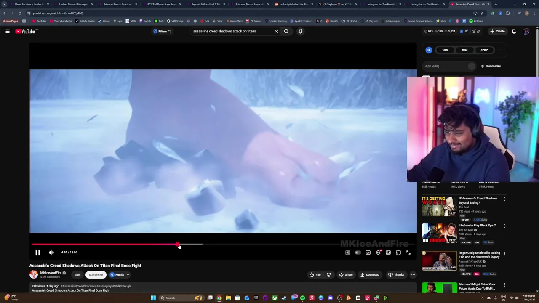Image resolution: width=539 pixels, height=303 pixels.
Task: Open options for Assassin's Creed Shadows Beyond Saving
Action: (x=505, y=199)
